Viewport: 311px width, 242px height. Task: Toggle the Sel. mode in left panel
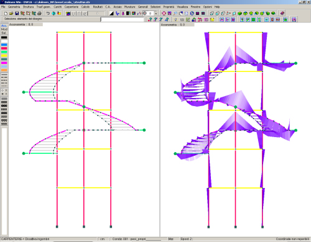(4, 33)
